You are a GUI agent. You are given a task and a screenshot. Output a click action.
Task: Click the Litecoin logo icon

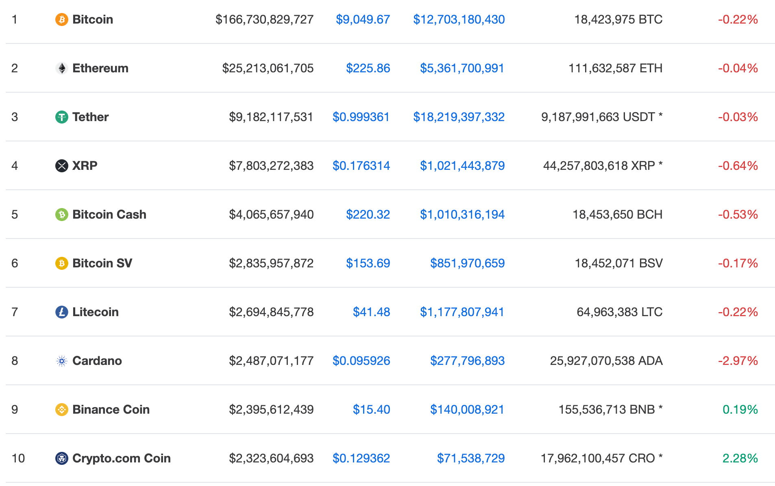[61, 312]
